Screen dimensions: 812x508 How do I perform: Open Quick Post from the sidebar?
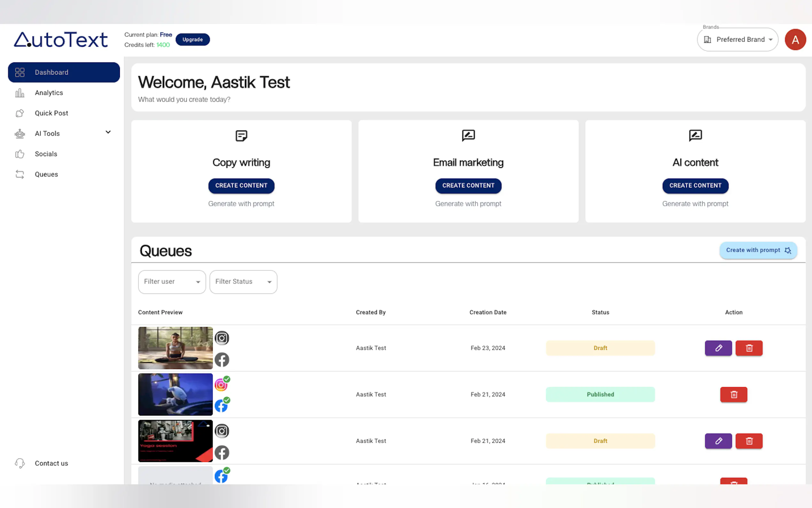tap(51, 113)
